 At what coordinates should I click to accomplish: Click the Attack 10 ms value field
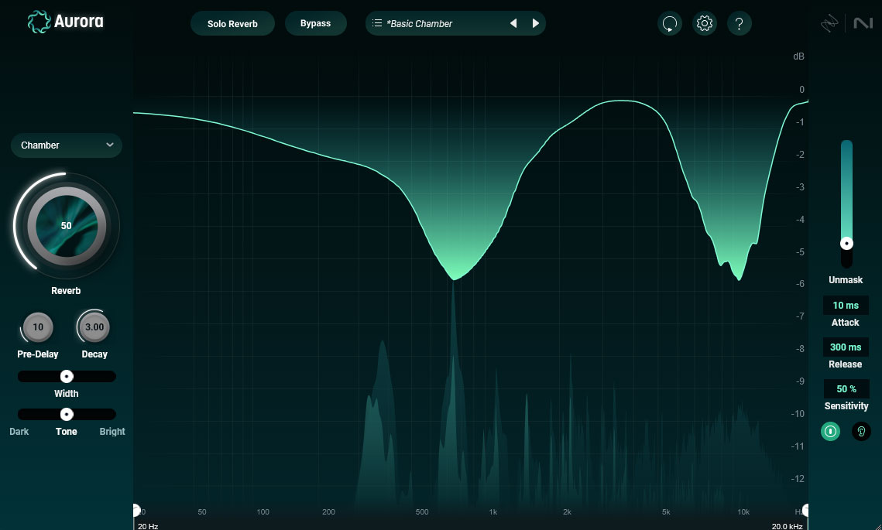point(846,306)
